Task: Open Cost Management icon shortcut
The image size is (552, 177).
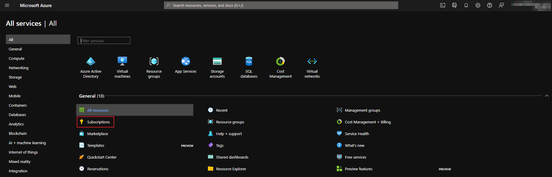Action: 281,62
